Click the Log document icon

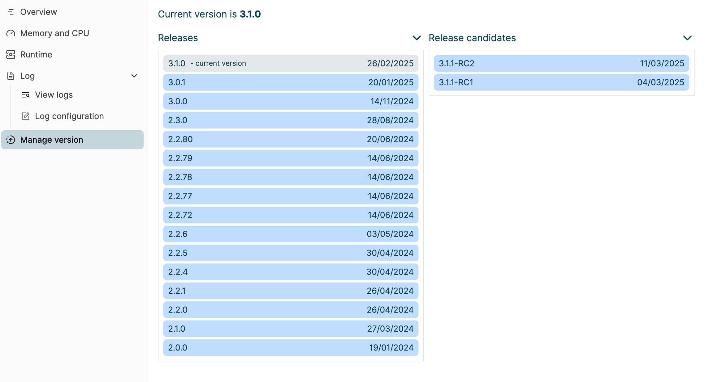[11, 76]
